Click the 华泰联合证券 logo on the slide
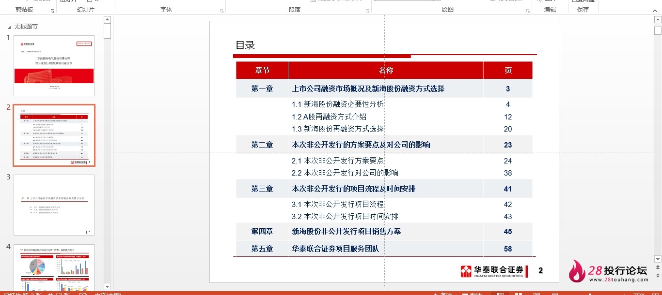The width and height of the screenshot is (662, 295). (x=493, y=271)
